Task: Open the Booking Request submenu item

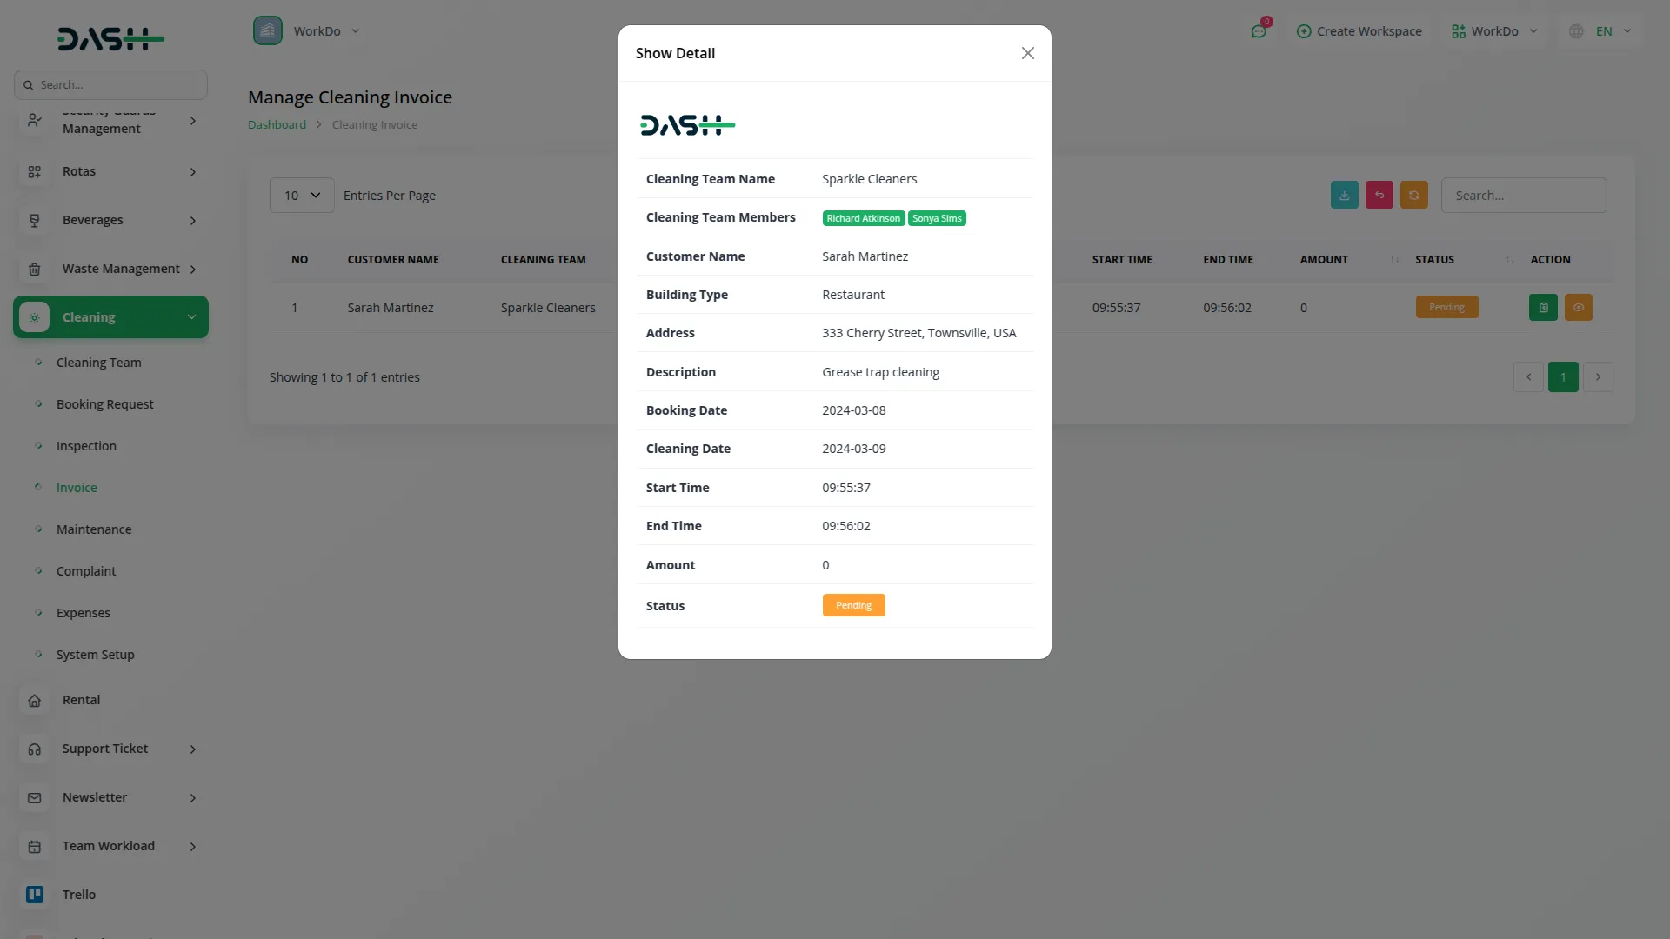Action: click(104, 404)
